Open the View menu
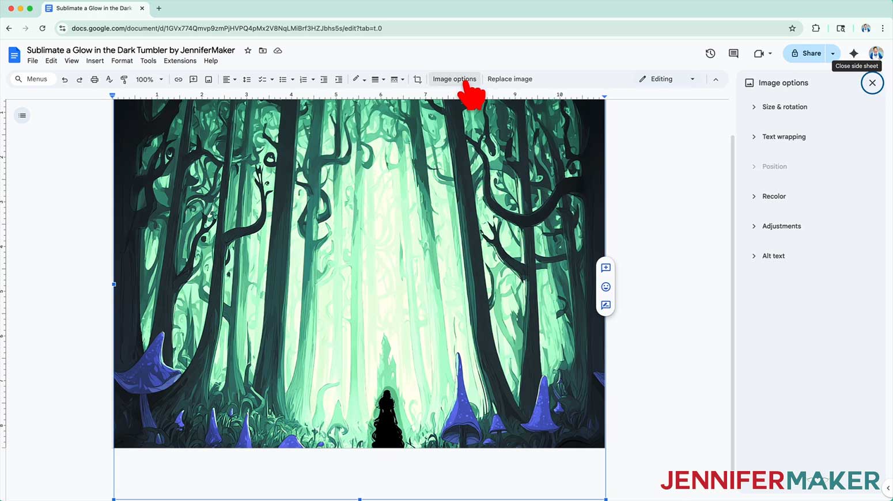This screenshot has width=893, height=501. pyautogui.click(x=71, y=61)
